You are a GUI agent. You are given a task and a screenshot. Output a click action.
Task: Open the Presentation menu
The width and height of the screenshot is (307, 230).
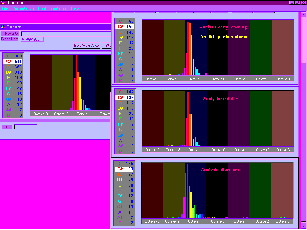(x=23, y=8)
